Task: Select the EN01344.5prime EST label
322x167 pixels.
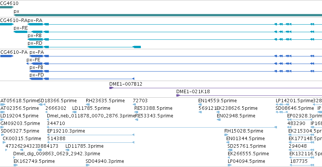Action: 246,139
